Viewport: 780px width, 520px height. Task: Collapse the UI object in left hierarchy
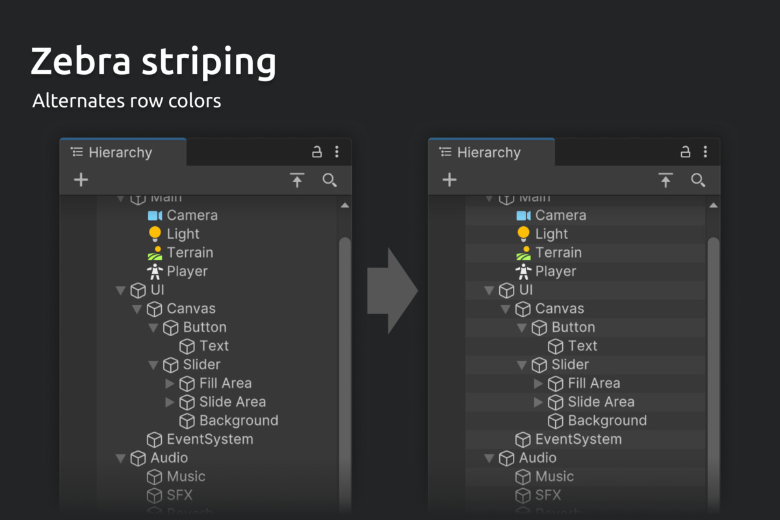point(120,291)
